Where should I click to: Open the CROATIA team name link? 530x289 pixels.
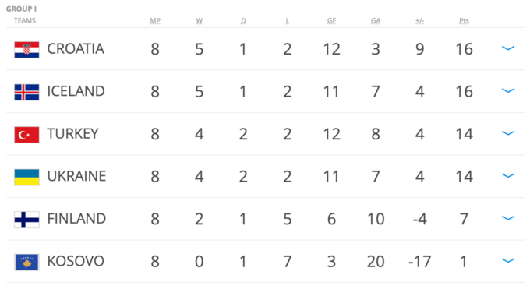(76, 49)
